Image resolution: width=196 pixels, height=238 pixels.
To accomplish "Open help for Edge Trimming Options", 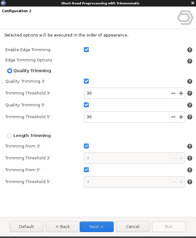I will tap(190, 61).
